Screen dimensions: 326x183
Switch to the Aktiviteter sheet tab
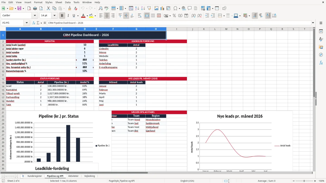73,176
